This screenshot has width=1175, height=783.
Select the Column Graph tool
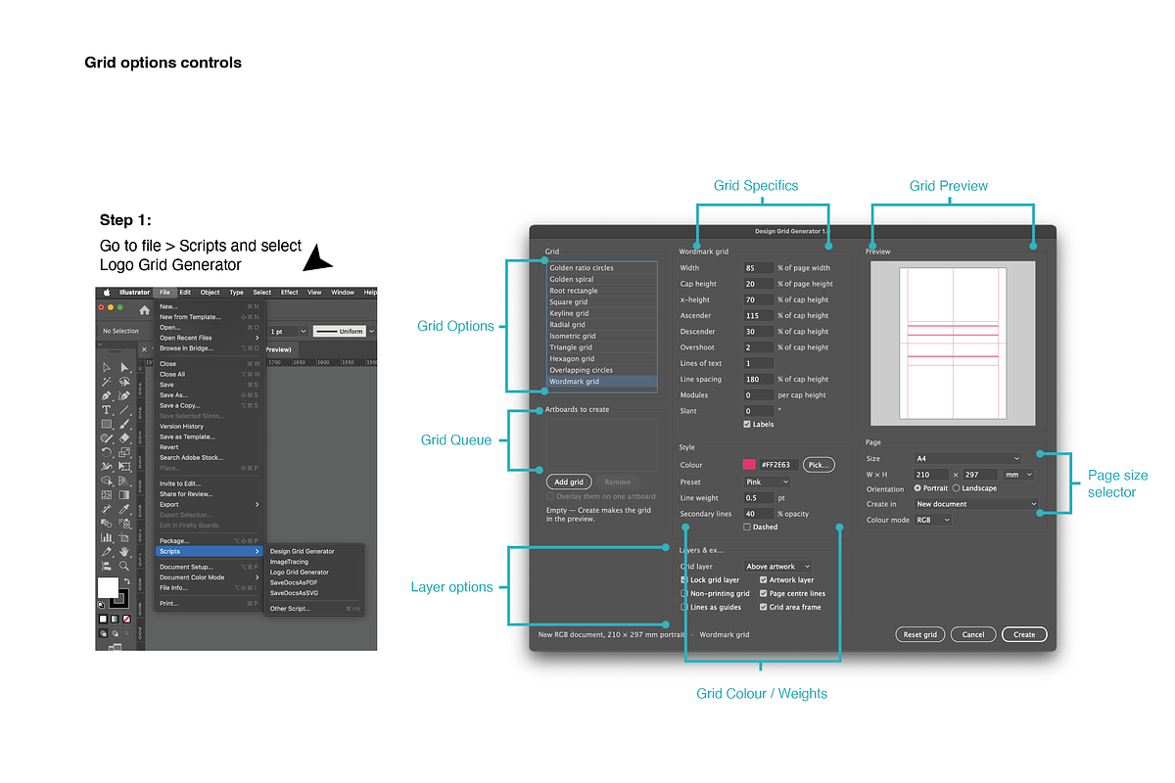(x=107, y=537)
